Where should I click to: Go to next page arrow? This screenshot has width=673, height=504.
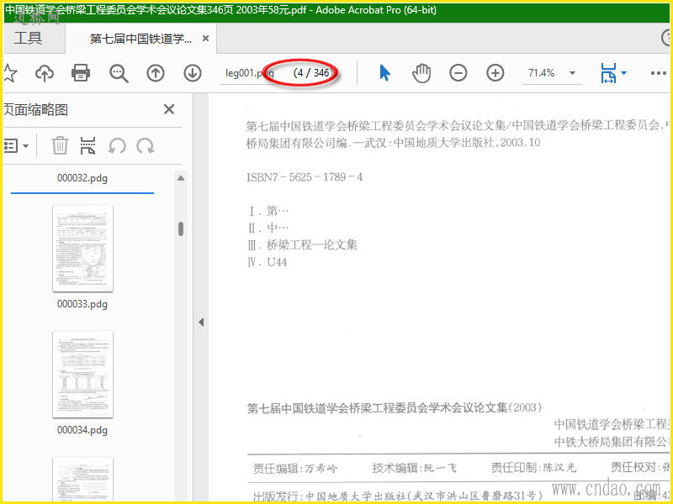[193, 73]
